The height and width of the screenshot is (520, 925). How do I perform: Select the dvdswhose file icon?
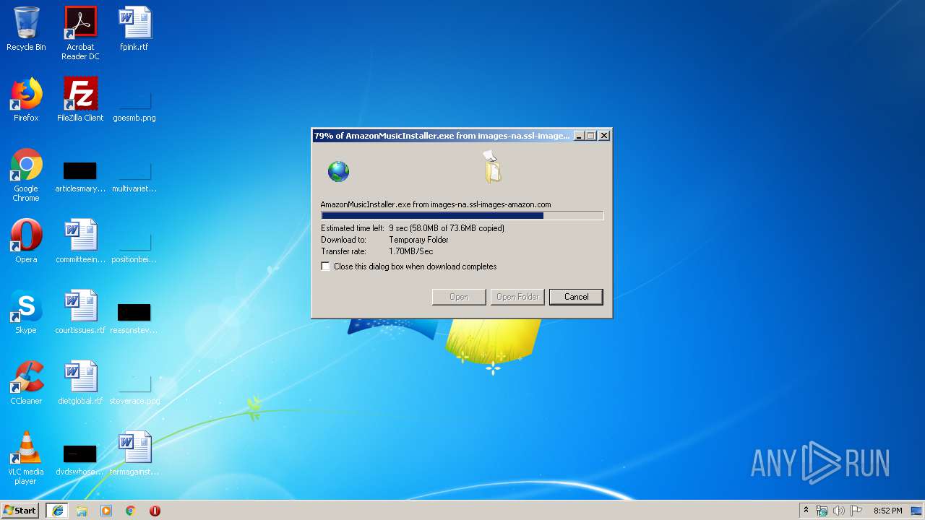coord(80,460)
